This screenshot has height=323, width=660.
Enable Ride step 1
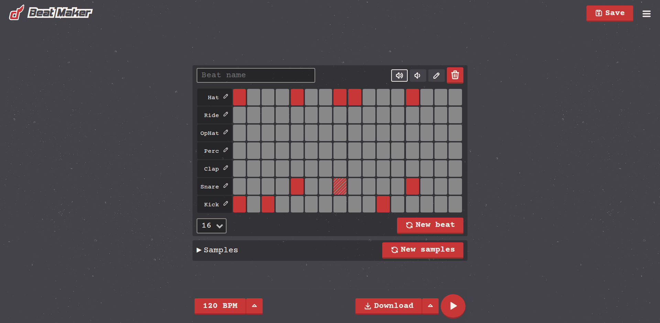pos(239,115)
